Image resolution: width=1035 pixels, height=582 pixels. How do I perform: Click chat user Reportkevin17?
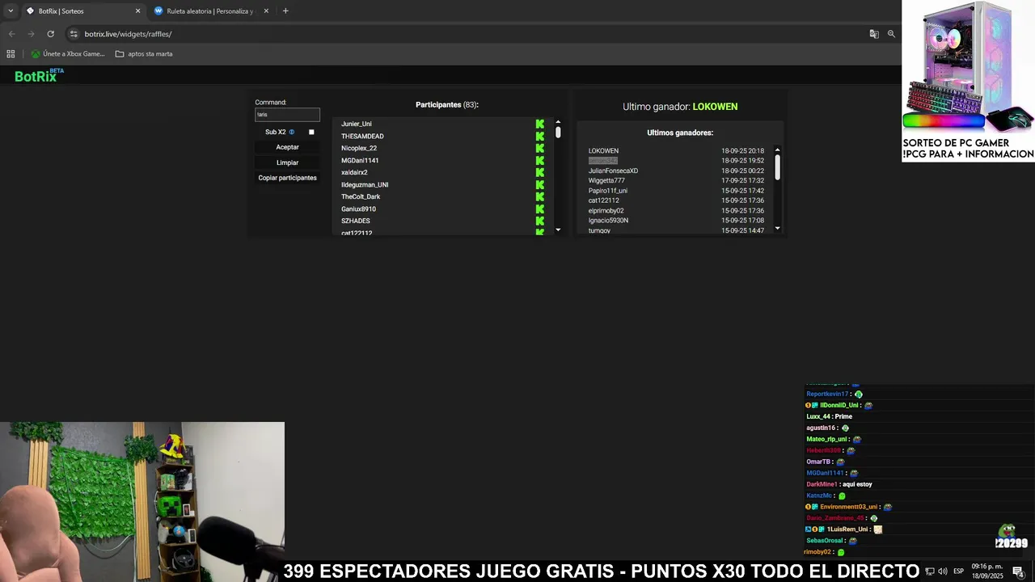(827, 394)
